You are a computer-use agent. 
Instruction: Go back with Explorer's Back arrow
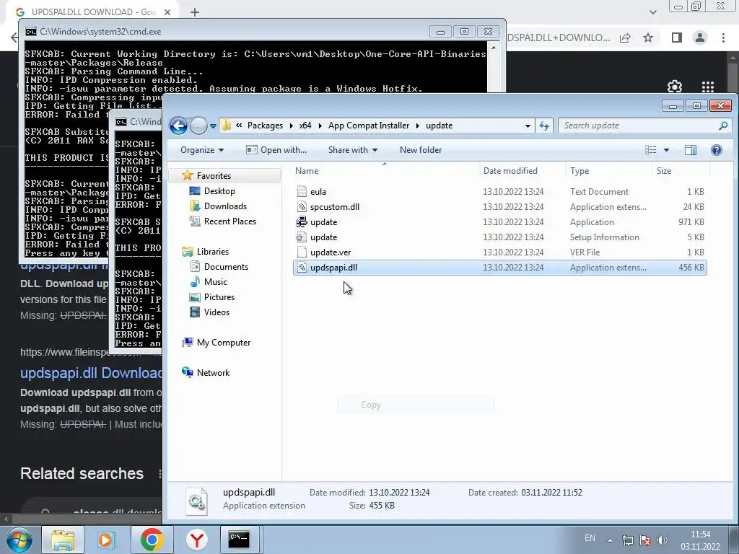coord(179,126)
